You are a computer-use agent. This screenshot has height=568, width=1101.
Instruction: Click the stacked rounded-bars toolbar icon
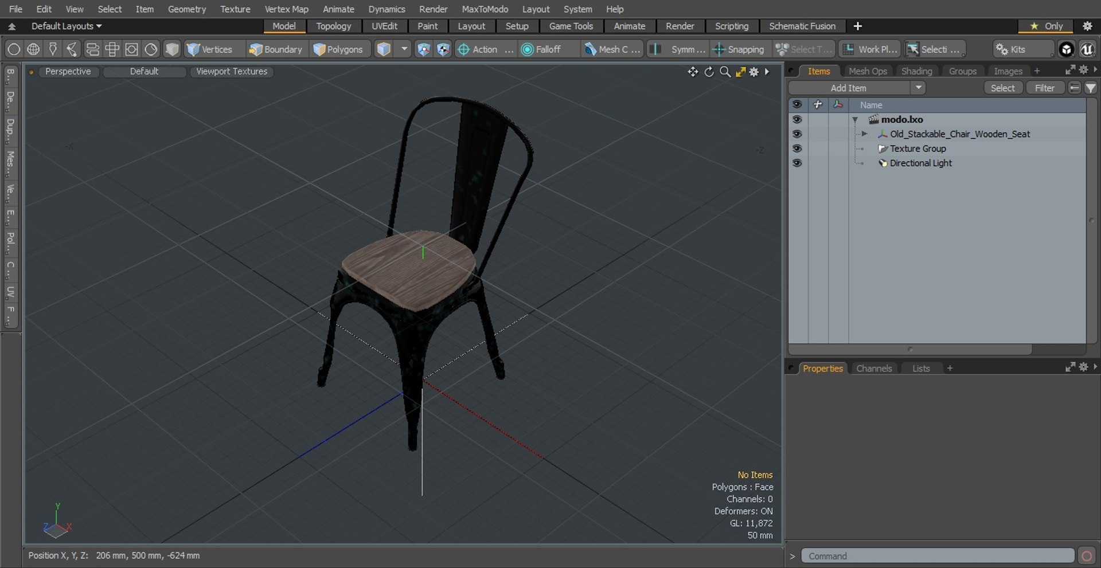pyautogui.click(x=92, y=49)
